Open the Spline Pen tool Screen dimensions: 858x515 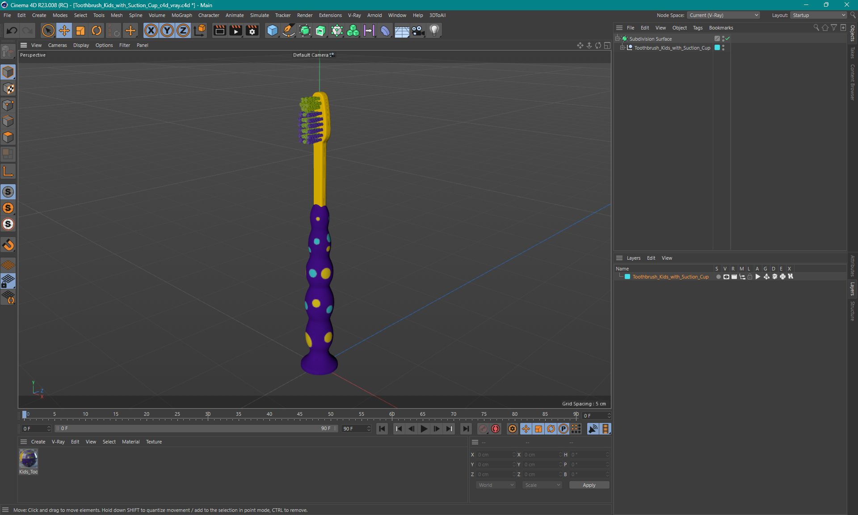click(289, 30)
